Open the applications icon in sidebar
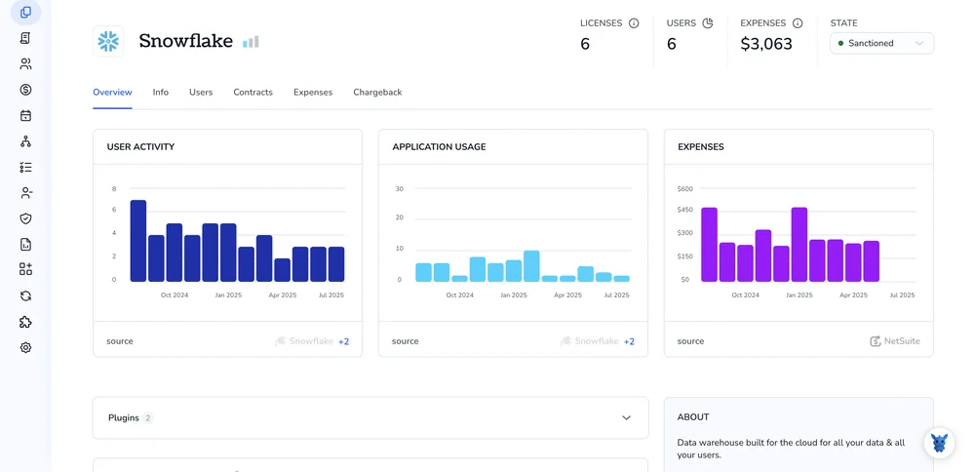This screenshot has width=975, height=472. 25,13
